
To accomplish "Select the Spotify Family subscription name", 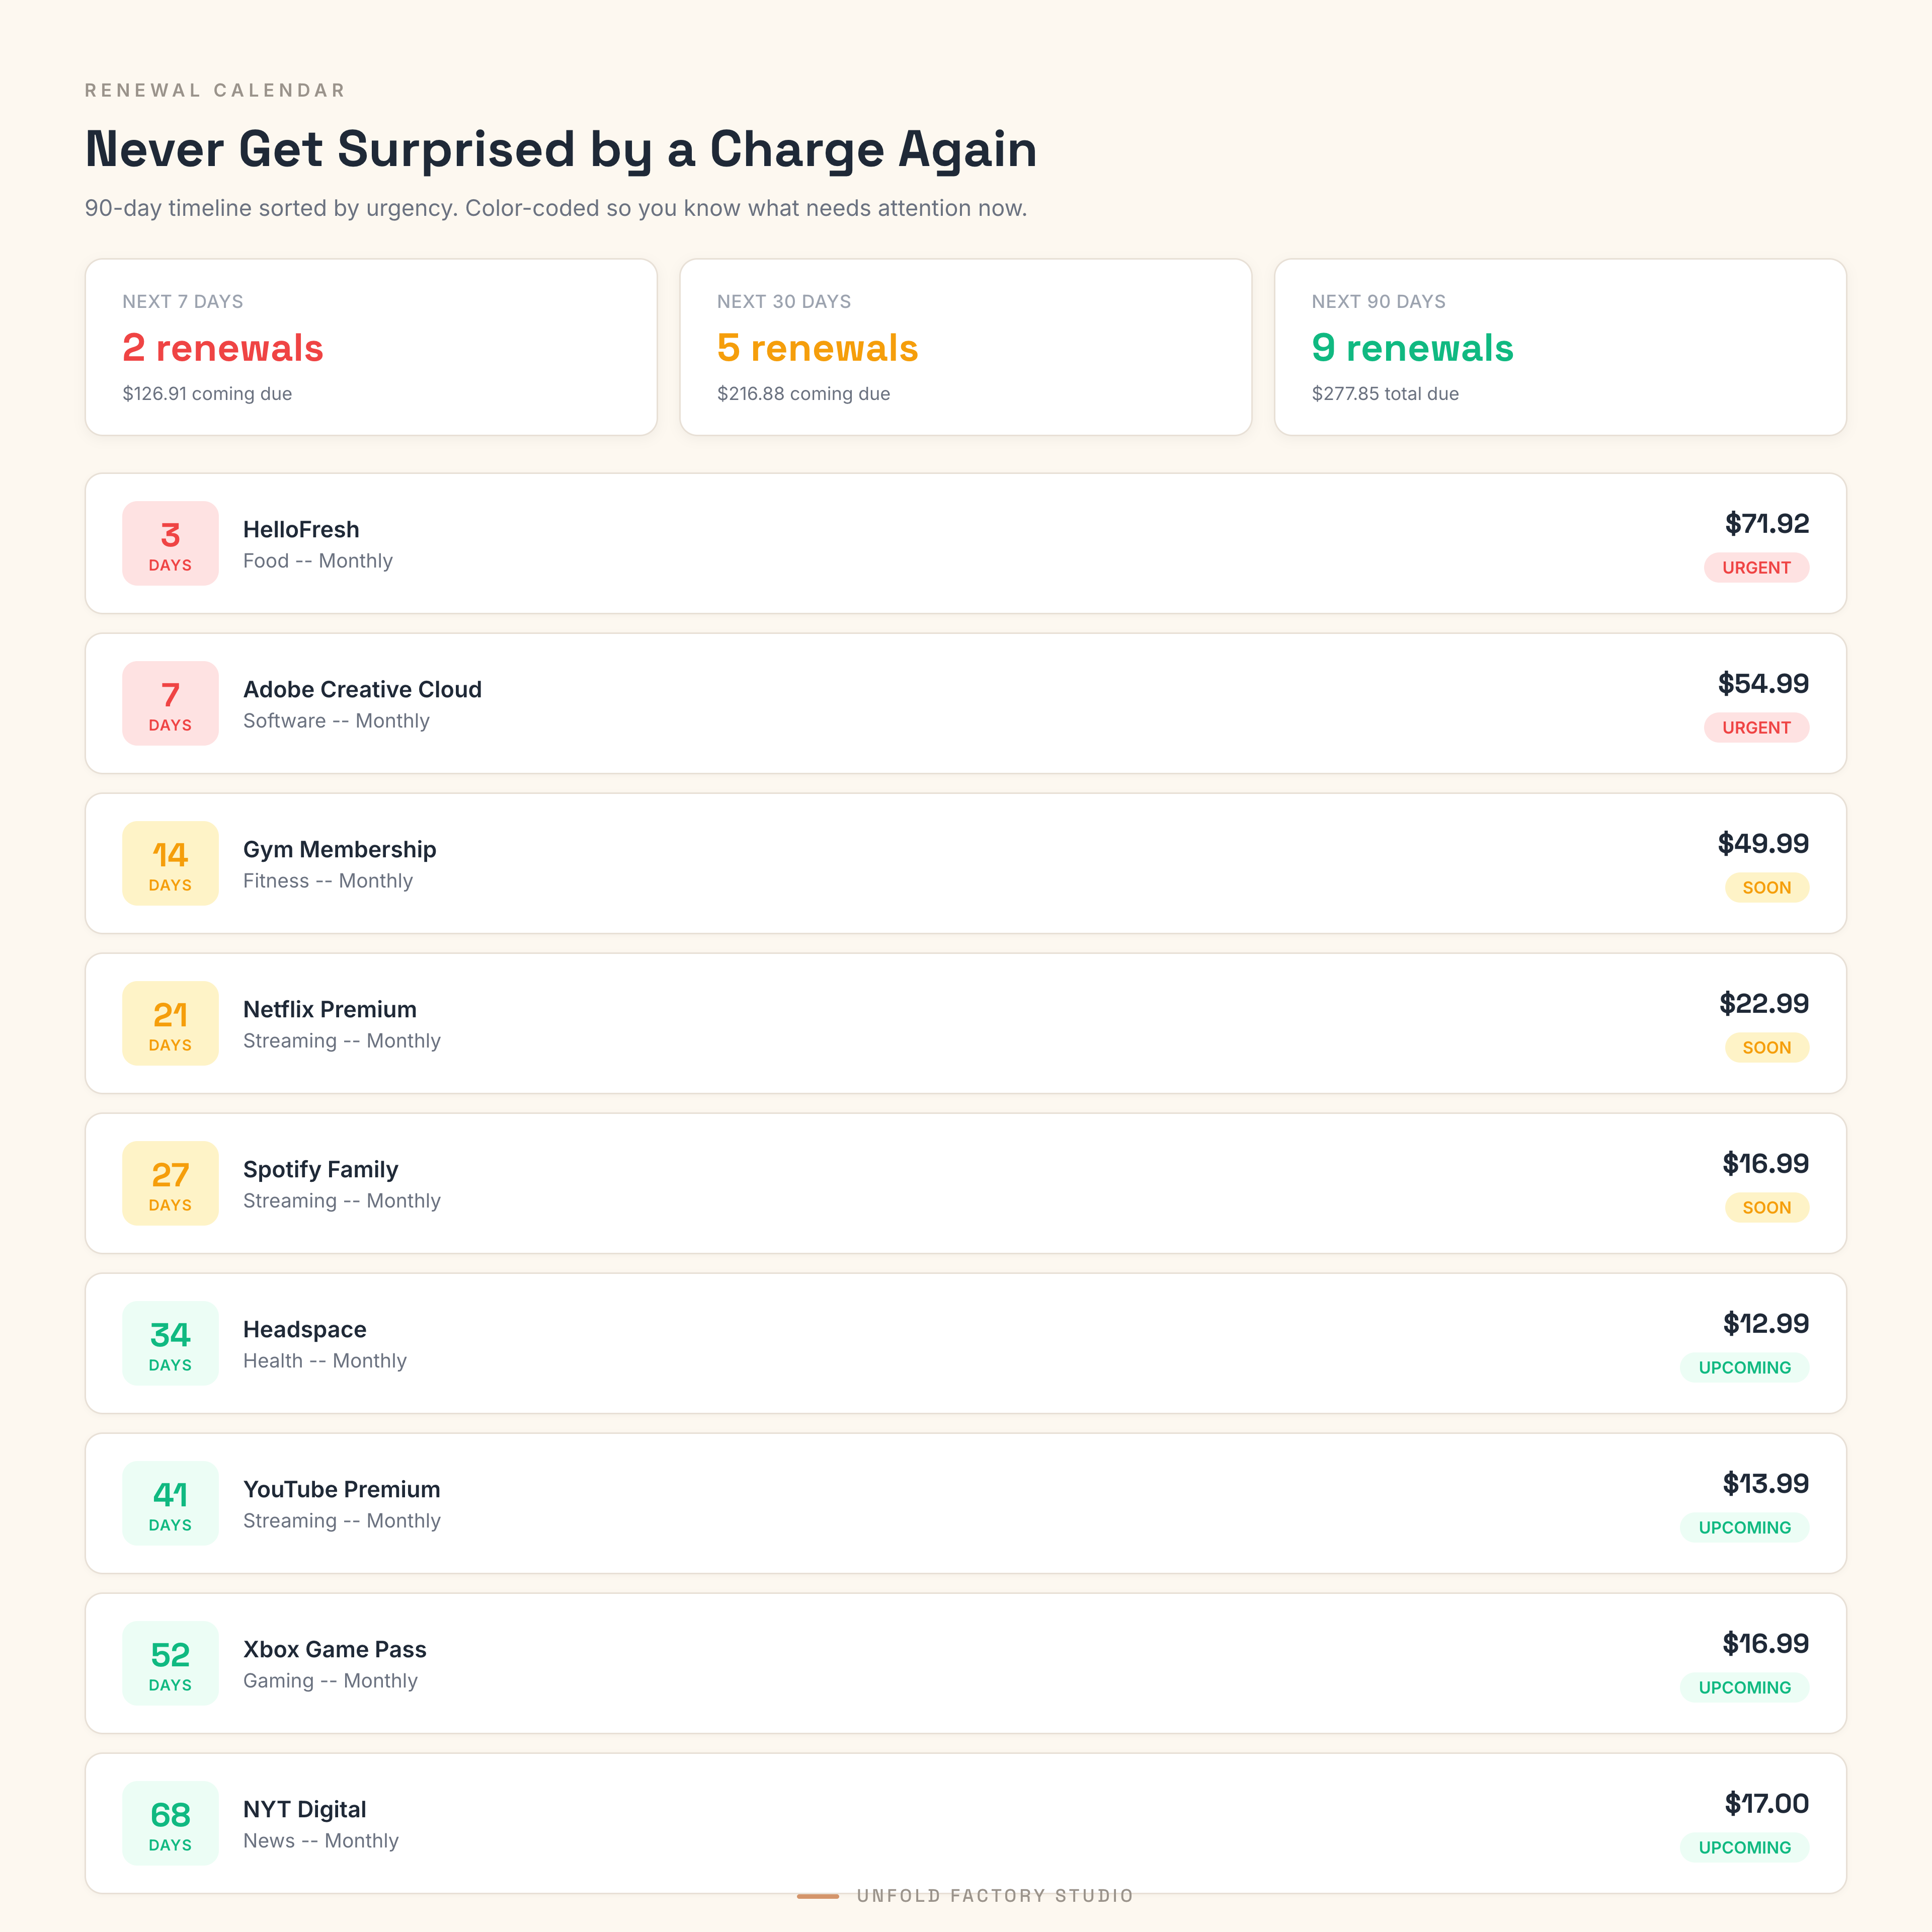I will tap(320, 1169).
